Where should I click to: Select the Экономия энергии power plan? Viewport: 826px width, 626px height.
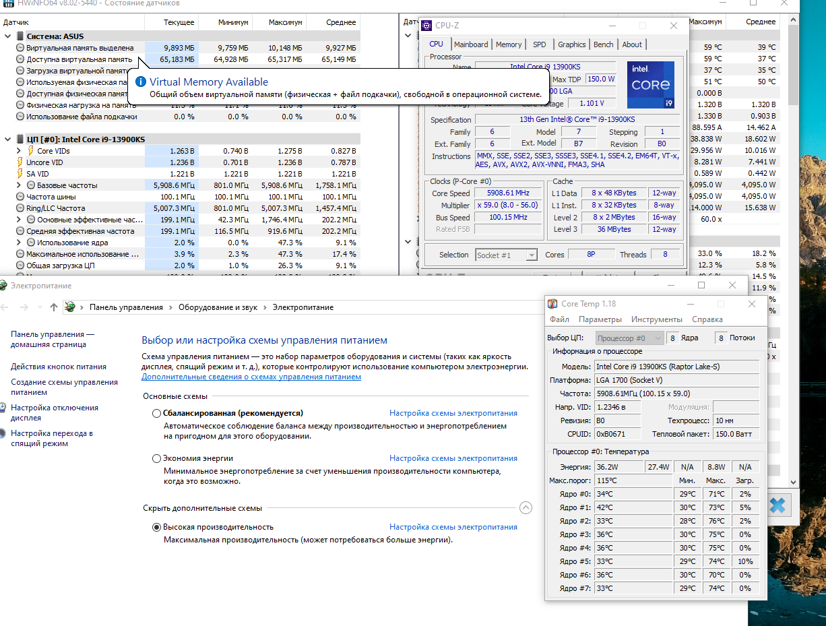(x=157, y=458)
